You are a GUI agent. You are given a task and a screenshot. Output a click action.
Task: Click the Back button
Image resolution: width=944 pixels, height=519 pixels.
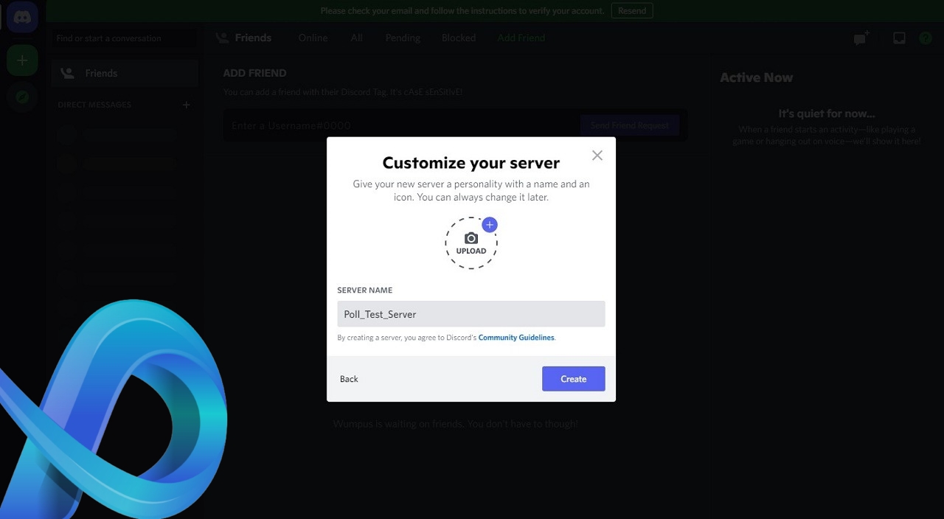[349, 379]
